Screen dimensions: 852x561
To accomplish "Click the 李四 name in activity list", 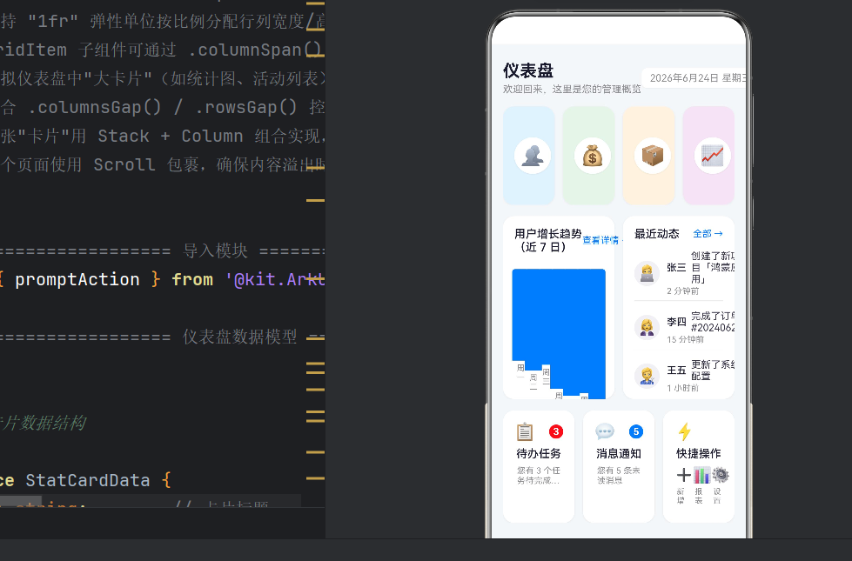I will (x=676, y=322).
